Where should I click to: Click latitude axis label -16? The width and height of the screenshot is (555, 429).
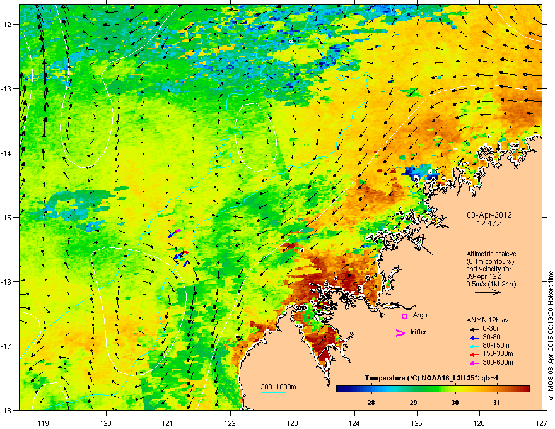pos(8,282)
